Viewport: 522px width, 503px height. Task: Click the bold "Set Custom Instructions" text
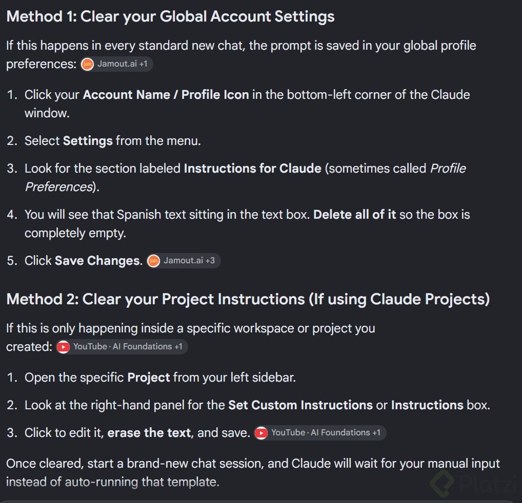pyautogui.click(x=300, y=405)
